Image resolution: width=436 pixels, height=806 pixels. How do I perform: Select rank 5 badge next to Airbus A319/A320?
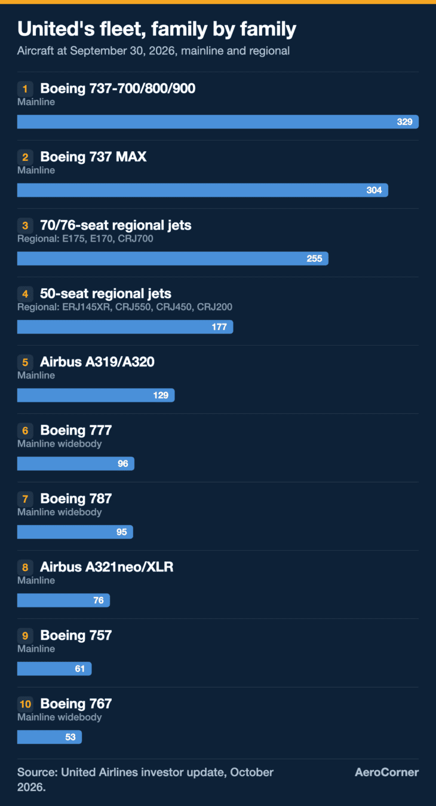(25, 362)
